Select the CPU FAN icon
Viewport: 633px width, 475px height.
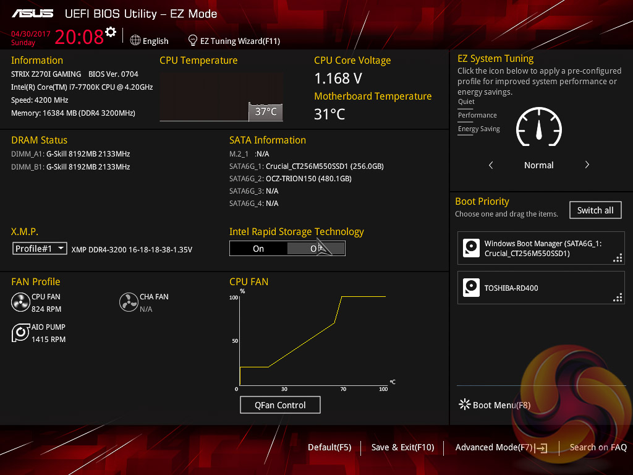pos(20,302)
